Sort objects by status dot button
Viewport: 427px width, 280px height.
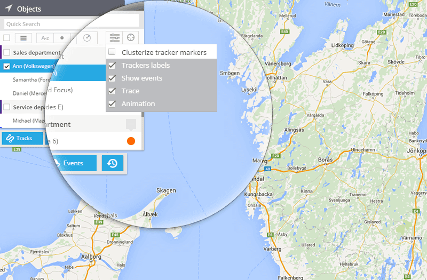[62, 38]
